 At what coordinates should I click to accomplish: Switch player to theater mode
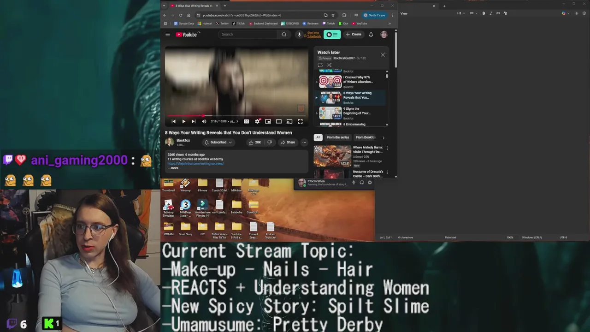pos(278,121)
